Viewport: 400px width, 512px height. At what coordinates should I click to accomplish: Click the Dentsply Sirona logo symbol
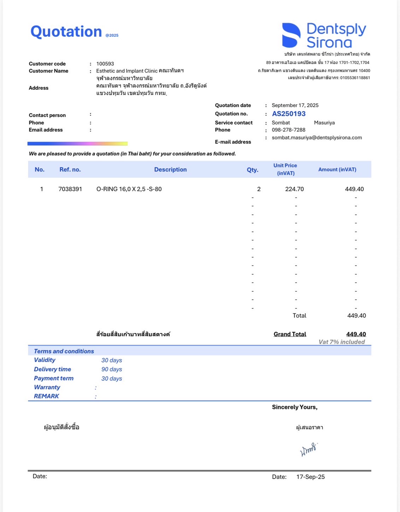click(x=291, y=35)
